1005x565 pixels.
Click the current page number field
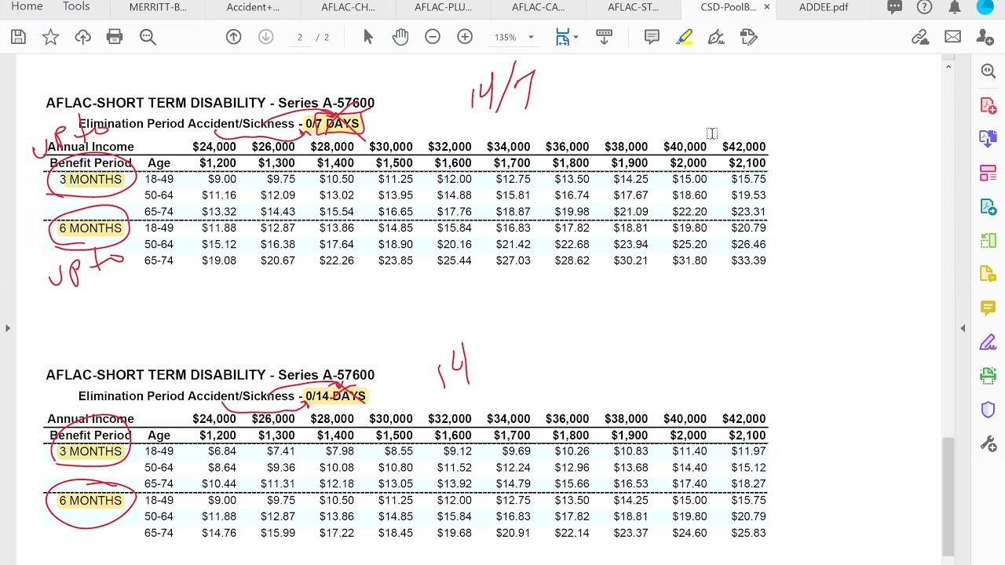tap(299, 37)
